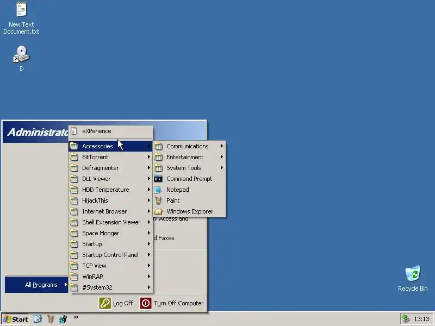Expand the BitTorrent submenu arrow
The image size is (435, 326).
[x=148, y=157]
